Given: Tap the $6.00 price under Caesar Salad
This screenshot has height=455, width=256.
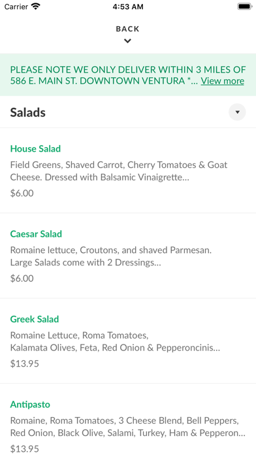Looking at the screenshot, I should [x=22, y=278].
